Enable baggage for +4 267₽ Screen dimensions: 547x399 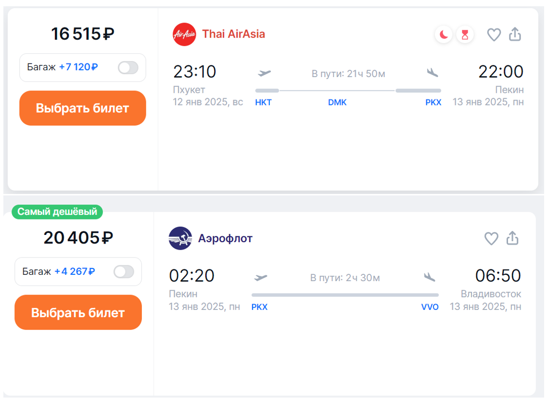[124, 272]
